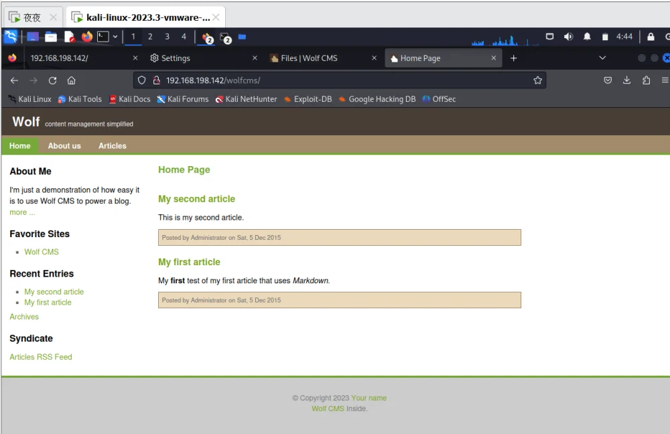
Task: Open the Exploit-DB bookmark
Action: point(308,99)
